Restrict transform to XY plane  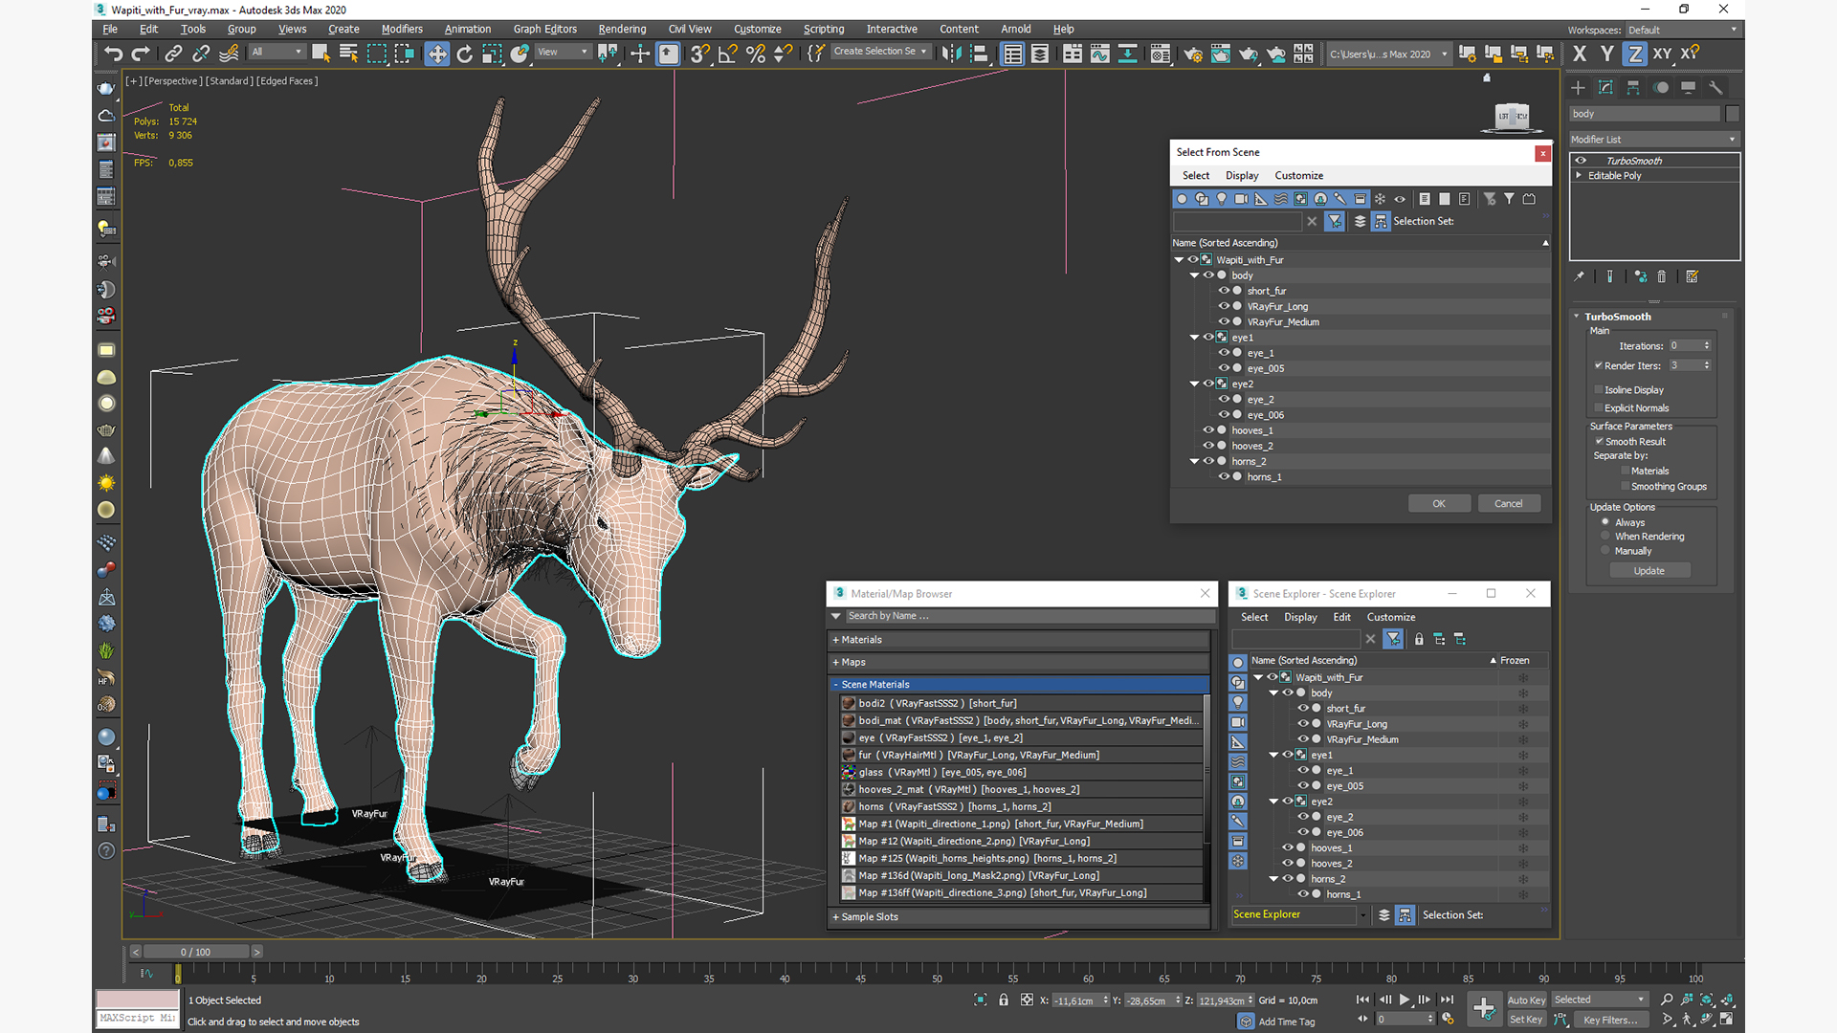[x=1663, y=55]
